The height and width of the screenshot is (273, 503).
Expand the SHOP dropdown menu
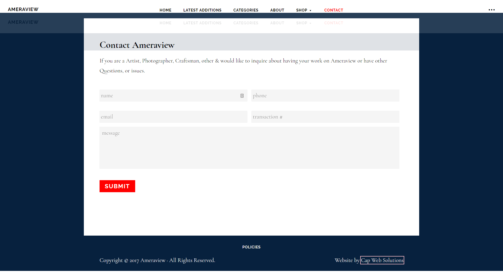tap(304, 10)
